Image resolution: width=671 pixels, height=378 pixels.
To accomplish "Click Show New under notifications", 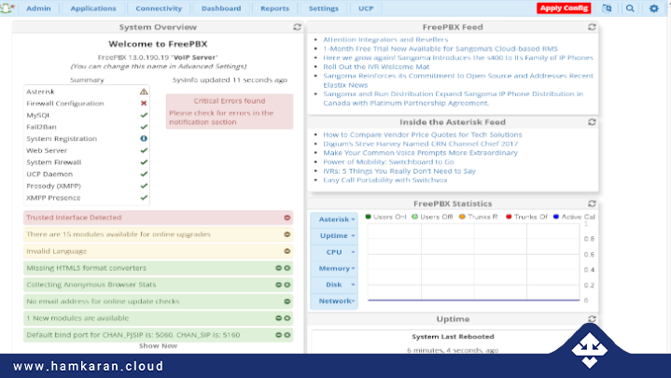I will (x=158, y=346).
